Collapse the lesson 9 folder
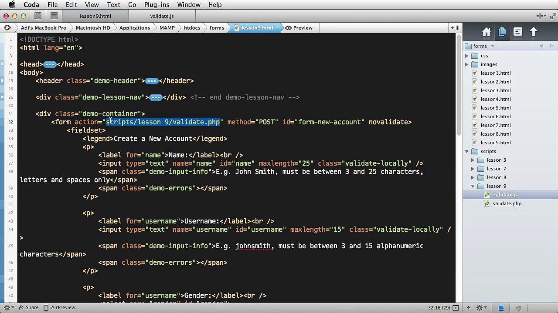 coord(473,186)
